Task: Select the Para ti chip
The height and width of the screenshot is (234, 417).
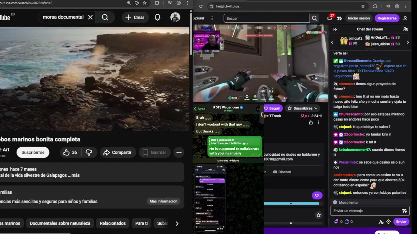Action: [x=141, y=223]
